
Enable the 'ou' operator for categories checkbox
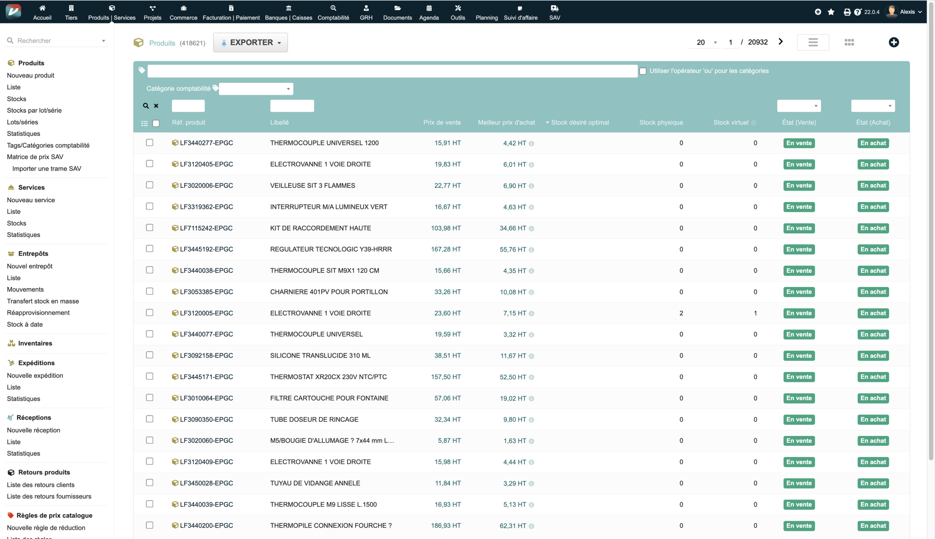643,71
